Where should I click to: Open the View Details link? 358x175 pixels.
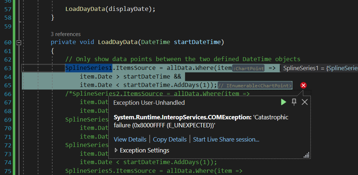(x=130, y=139)
